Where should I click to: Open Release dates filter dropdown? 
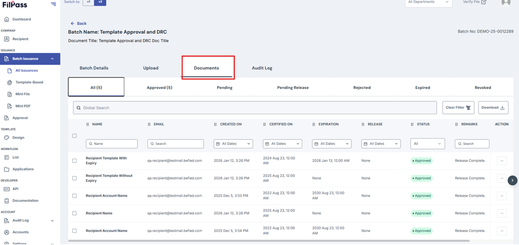point(381,144)
